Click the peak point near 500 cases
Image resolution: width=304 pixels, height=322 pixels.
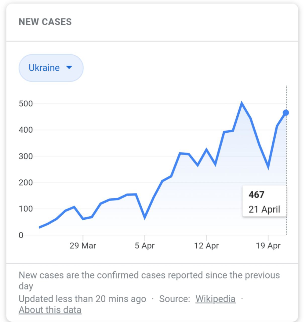(x=242, y=103)
